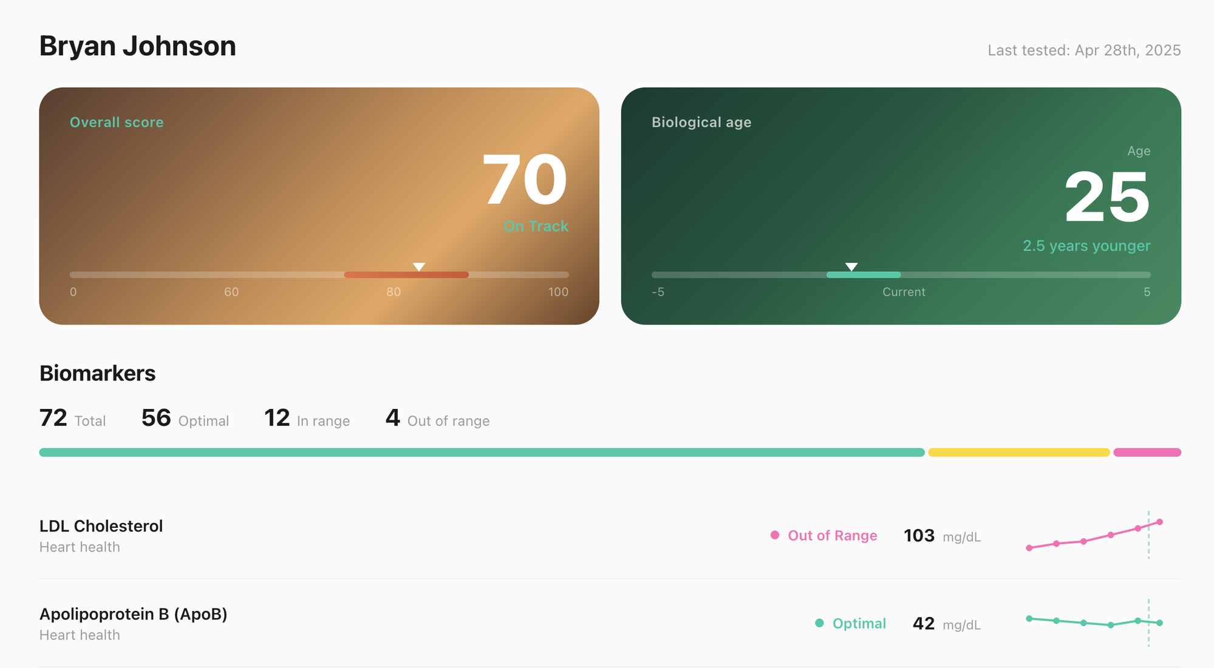The height and width of the screenshot is (668, 1214).
Task: Click the 4 Out of range count
Action: tap(437, 419)
